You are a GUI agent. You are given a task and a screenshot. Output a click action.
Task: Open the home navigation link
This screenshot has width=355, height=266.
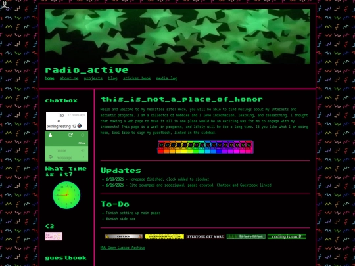coord(49,78)
